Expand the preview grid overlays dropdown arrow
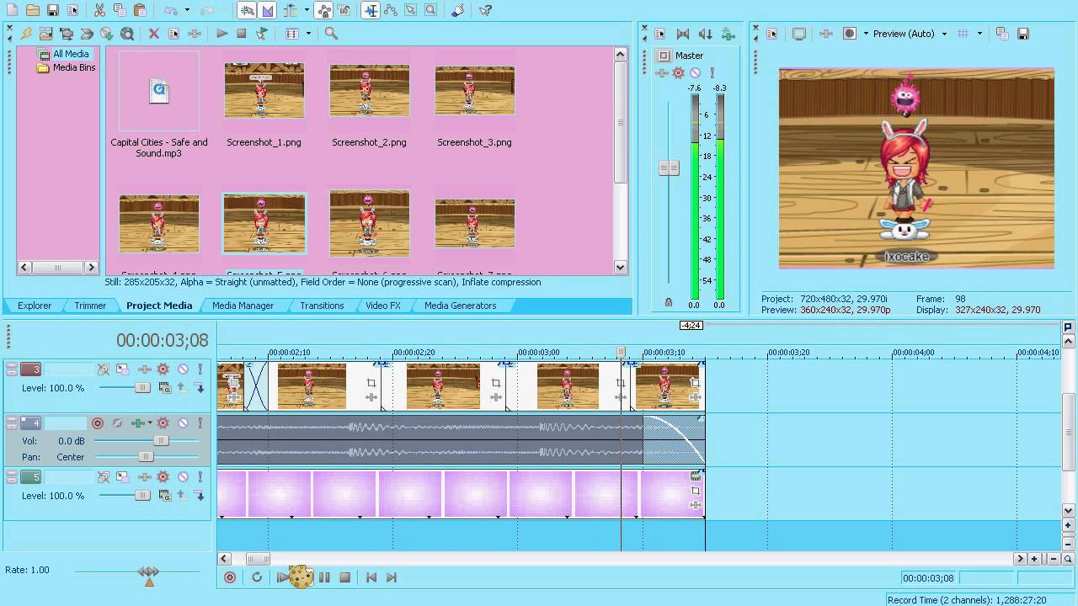Screen dimensions: 1078x606 (979, 34)
